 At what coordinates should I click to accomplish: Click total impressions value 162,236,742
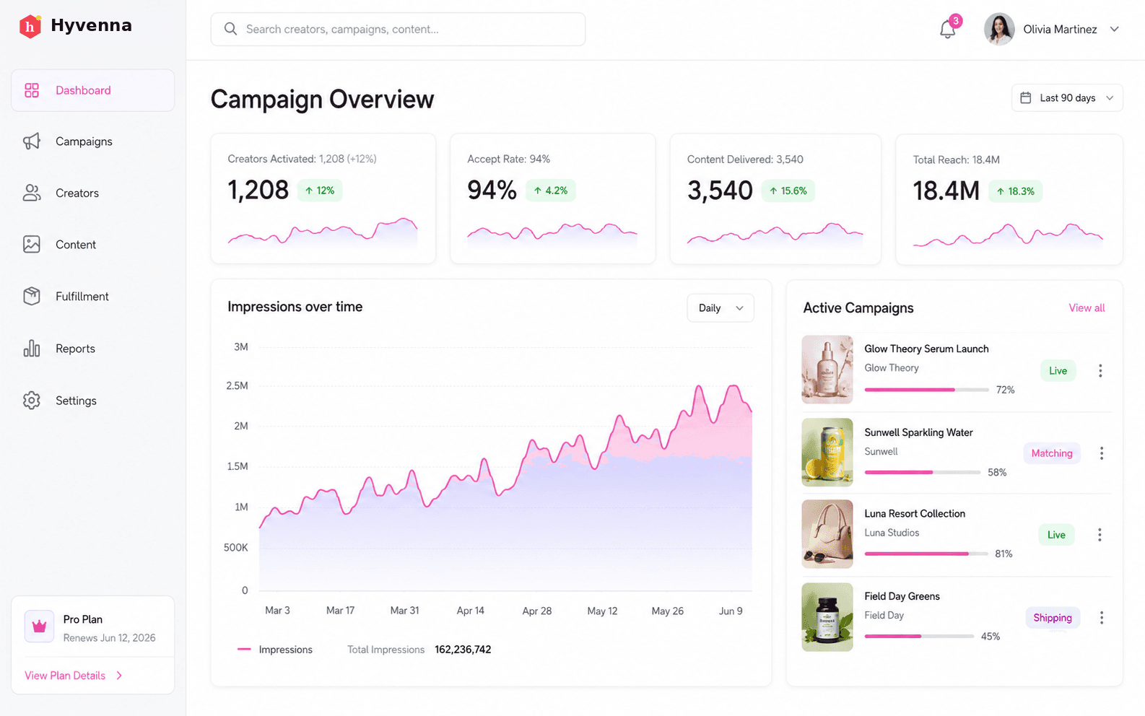point(463,650)
